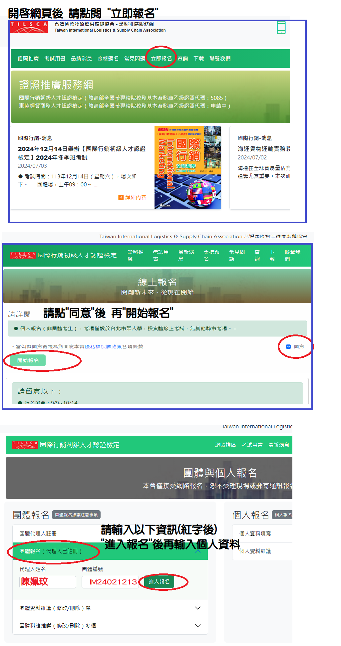Open 常見問題 in the homepage menu

click(135, 59)
